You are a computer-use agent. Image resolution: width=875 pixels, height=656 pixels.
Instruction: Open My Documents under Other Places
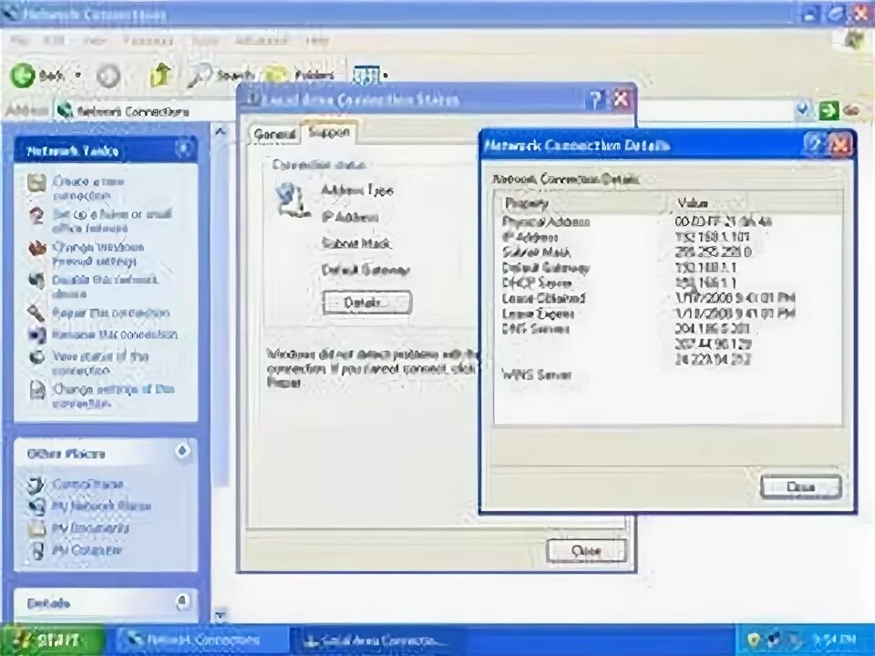click(x=90, y=528)
